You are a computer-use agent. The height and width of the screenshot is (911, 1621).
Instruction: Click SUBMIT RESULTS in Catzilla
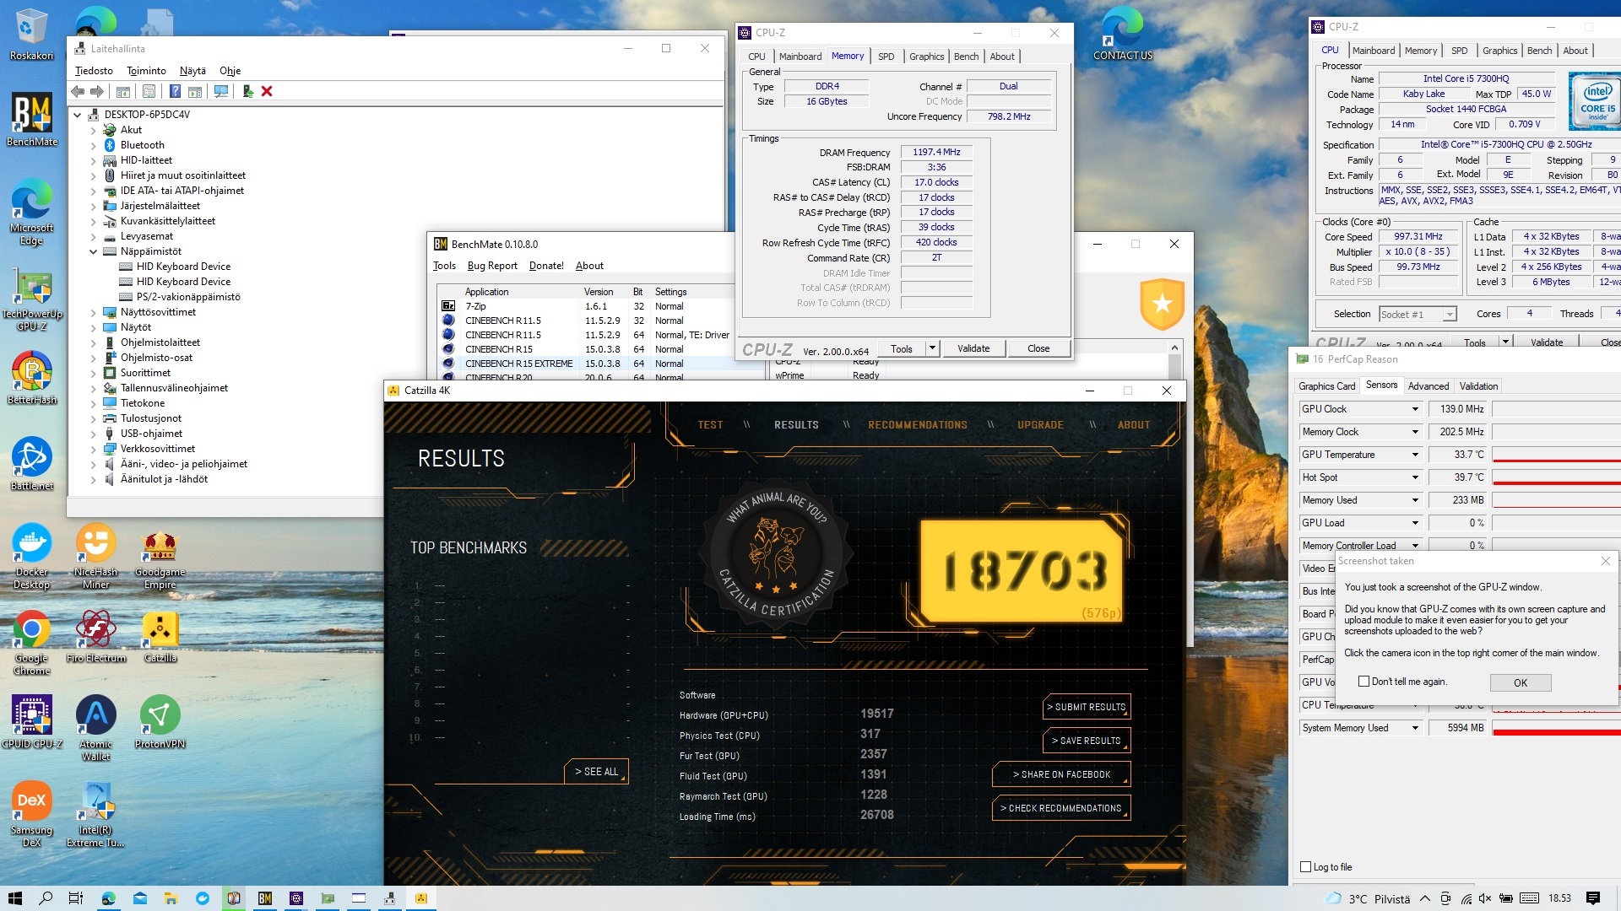pos(1086,707)
